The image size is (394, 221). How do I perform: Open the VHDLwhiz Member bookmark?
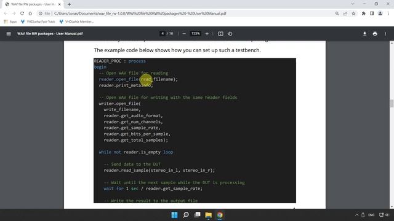tap(76, 21)
